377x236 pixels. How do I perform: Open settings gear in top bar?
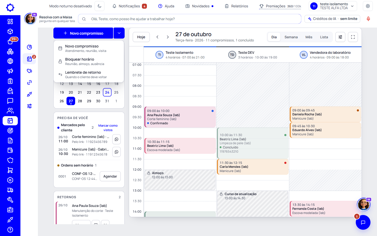coord(368,6)
